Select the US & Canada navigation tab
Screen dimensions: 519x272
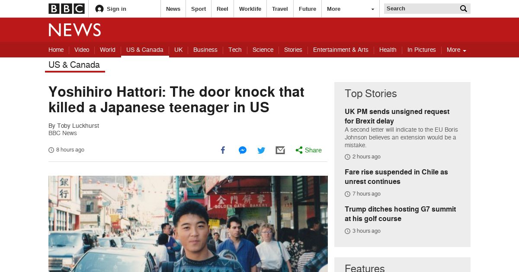click(x=145, y=50)
